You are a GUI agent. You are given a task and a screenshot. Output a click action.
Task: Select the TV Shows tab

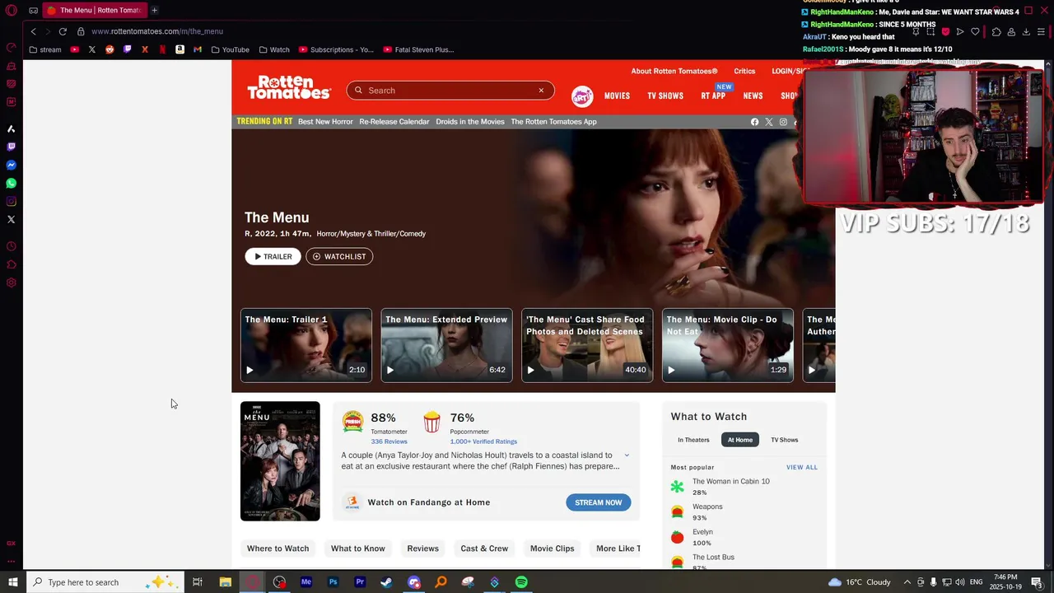pos(785,440)
